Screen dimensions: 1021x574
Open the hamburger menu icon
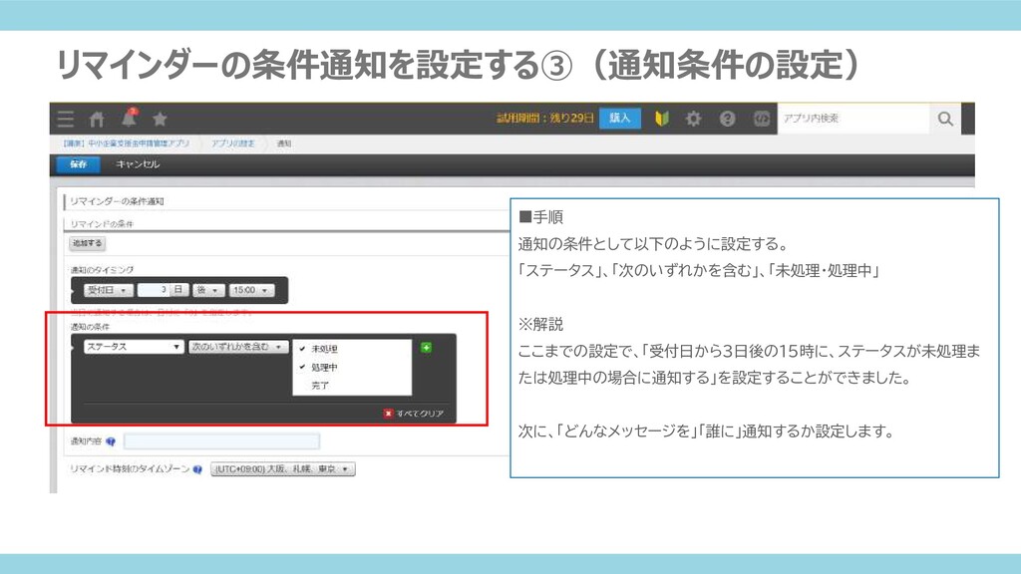[65, 119]
